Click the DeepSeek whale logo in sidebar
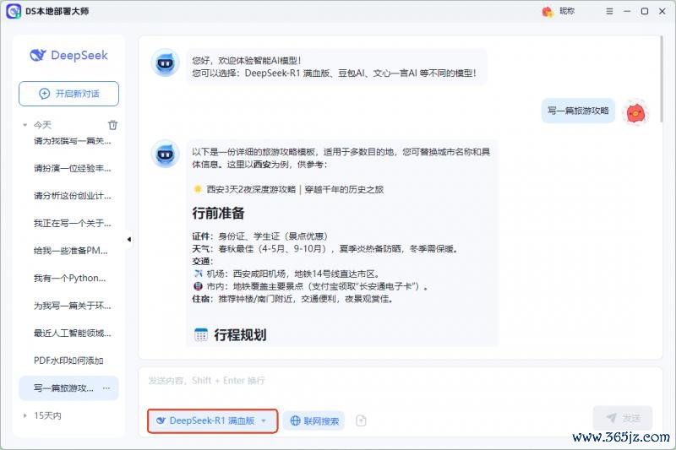This screenshot has width=676, height=450. [x=36, y=56]
